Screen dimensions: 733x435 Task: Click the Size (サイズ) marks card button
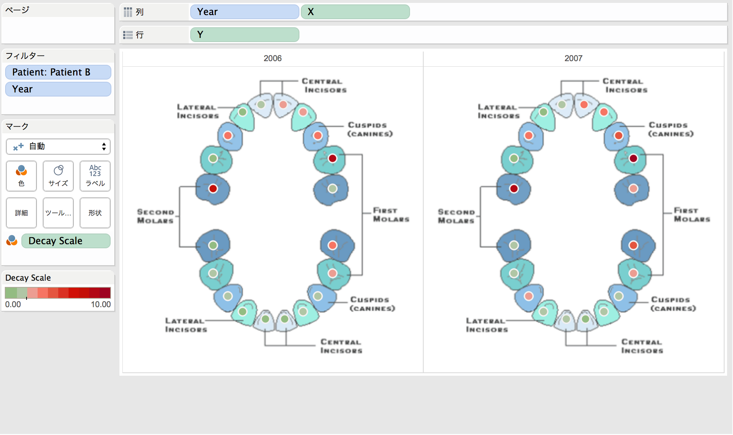(x=58, y=176)
